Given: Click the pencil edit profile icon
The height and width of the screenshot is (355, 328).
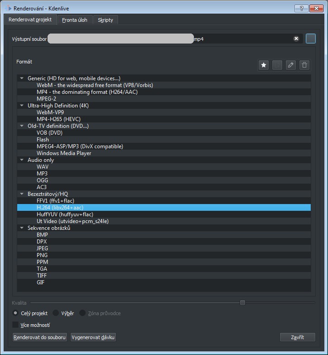Looking at the screenshot, I should point(291,65).
